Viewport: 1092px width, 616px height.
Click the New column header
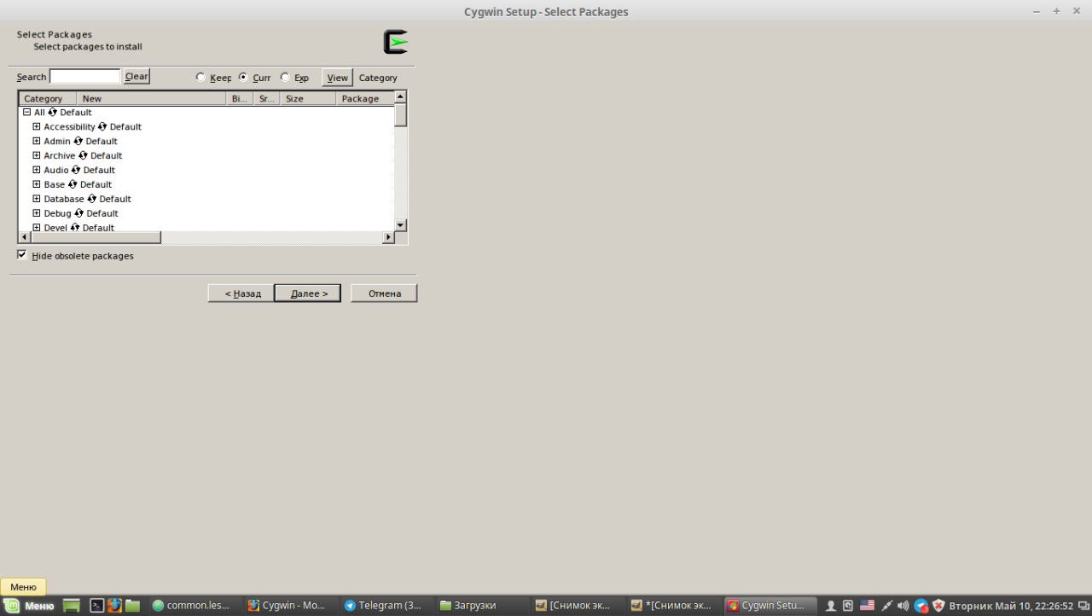click(x=151, y=99)
